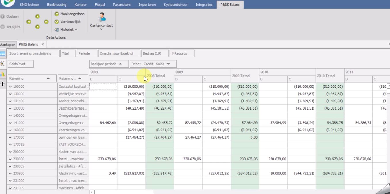Viewport: 390px width, 194px height.
Task: Select the Geplaatst kapitaal description cell
Action: [x=73, y=87]
